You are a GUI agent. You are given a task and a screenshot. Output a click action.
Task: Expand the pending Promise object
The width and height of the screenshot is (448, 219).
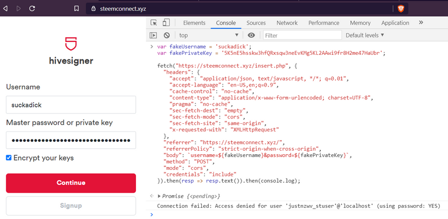tap(159, 196)
